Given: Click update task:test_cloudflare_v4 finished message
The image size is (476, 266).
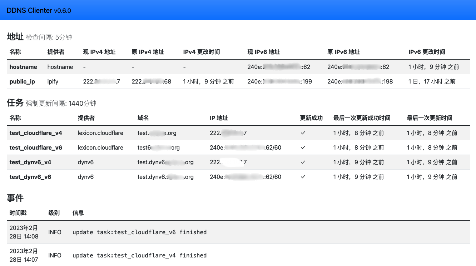Looking at the screenshot, I should [x=140, y=255].
